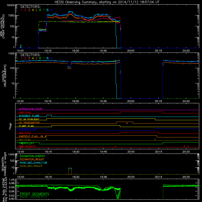The width and height of the screenshot is (202, 202).
Task: Select the FRONTS_OFF flag label
Action: (x=27, y=143)
